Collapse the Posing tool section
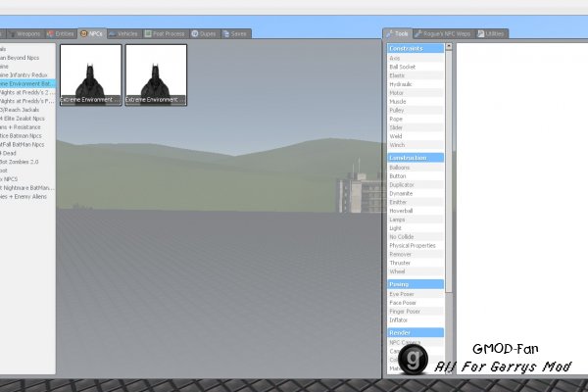 pyautogui.click(x=416, y=284)
